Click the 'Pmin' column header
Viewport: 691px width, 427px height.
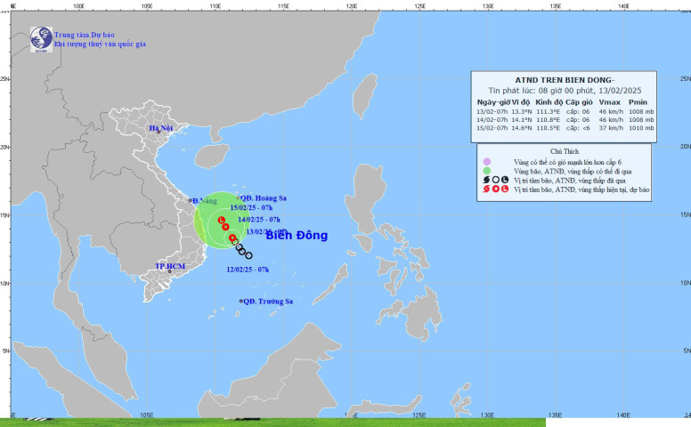[638, 102]
